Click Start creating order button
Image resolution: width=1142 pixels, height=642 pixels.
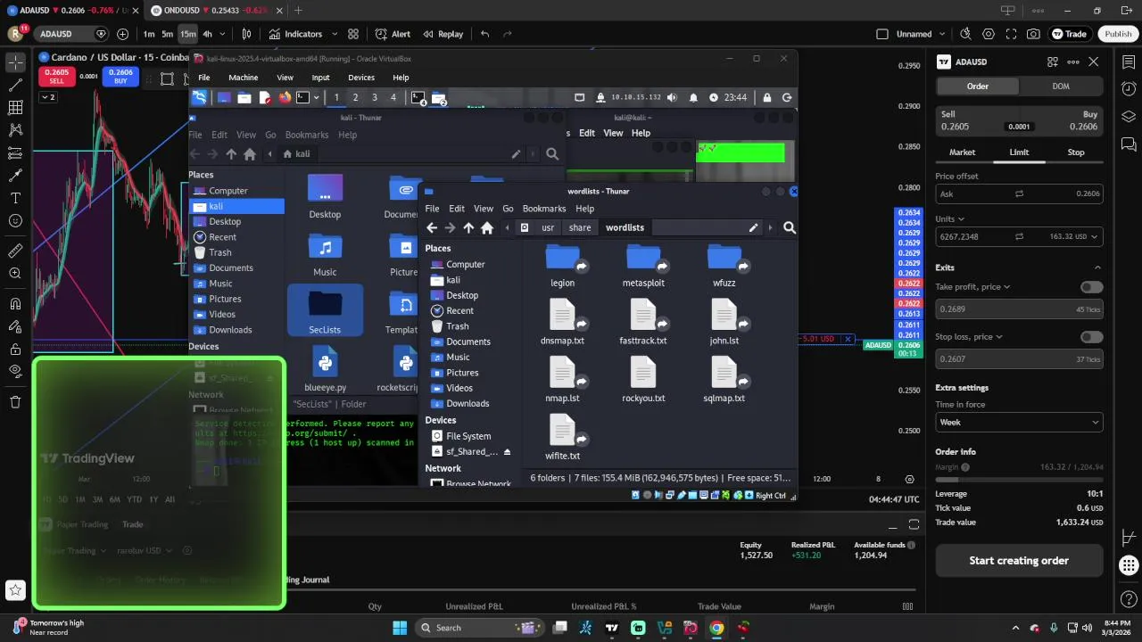[1019, 561]
